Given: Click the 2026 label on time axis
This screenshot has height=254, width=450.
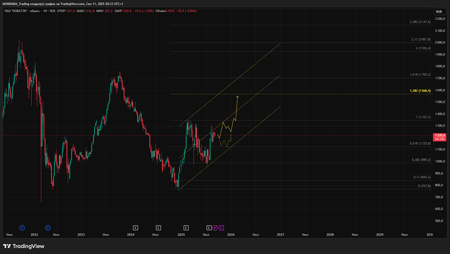Looking at the screenshot, I should pos(231,235).
